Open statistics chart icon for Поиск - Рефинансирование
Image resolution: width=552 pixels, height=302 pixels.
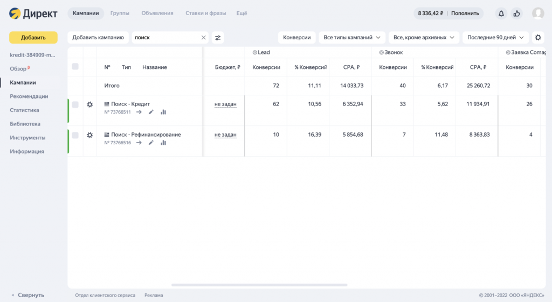163,143
